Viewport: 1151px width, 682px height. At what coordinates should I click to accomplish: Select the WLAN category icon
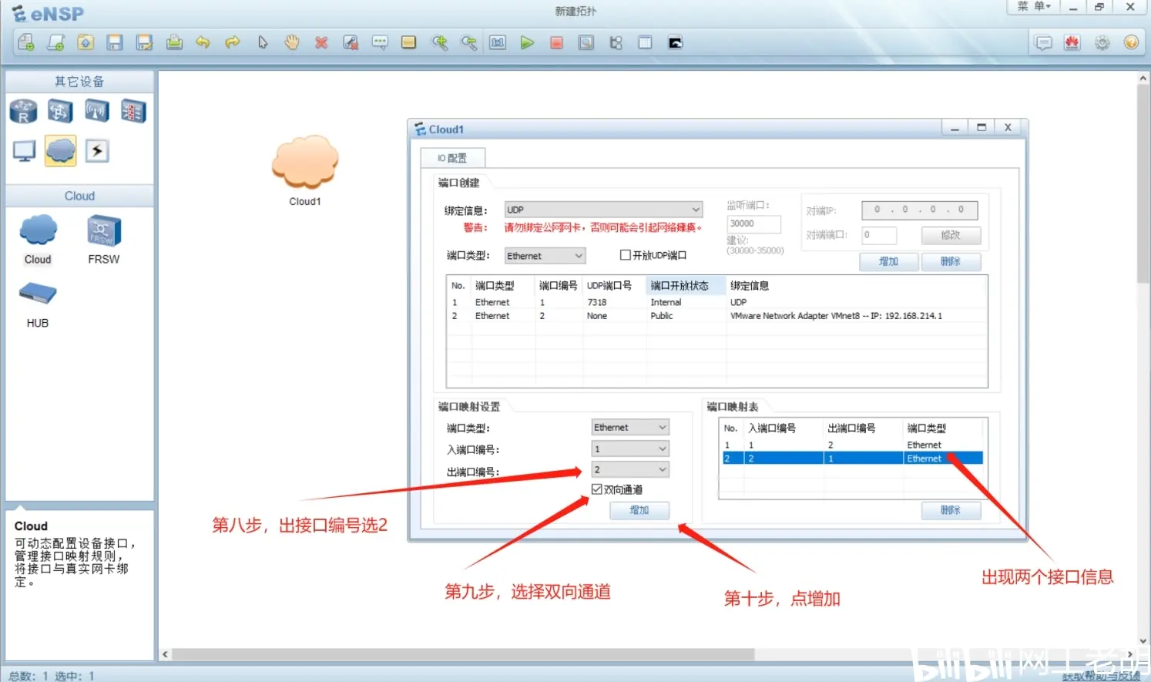[97, 111]
